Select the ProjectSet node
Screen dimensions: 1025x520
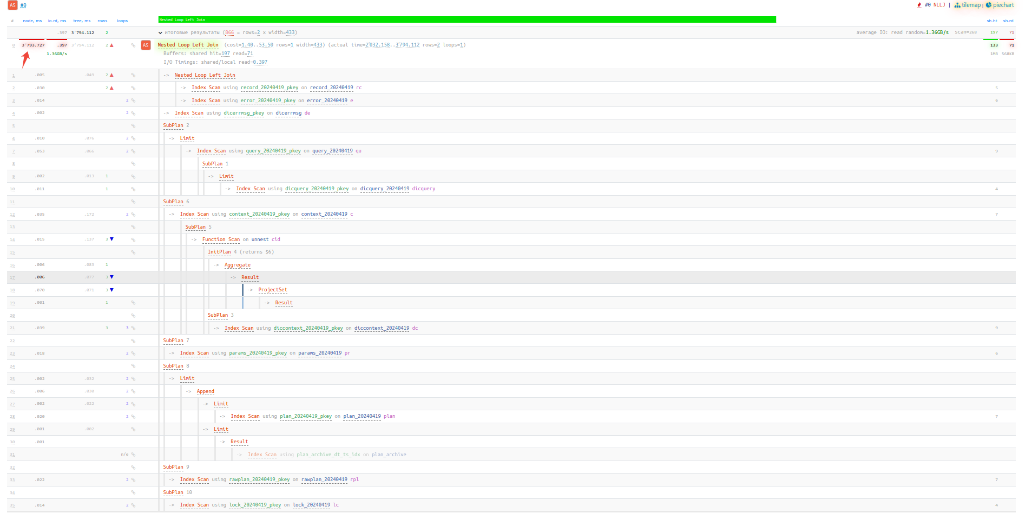pos(273,290)
